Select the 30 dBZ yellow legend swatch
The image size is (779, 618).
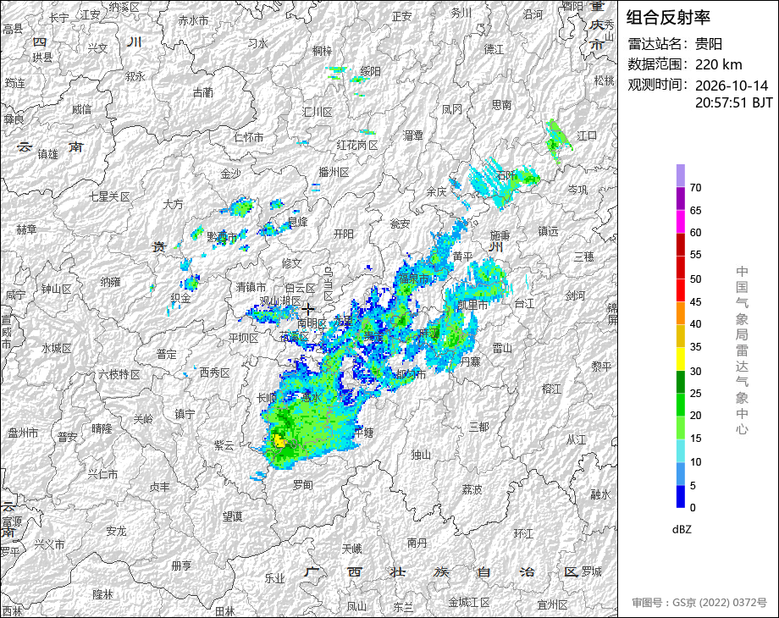point(681,360)
